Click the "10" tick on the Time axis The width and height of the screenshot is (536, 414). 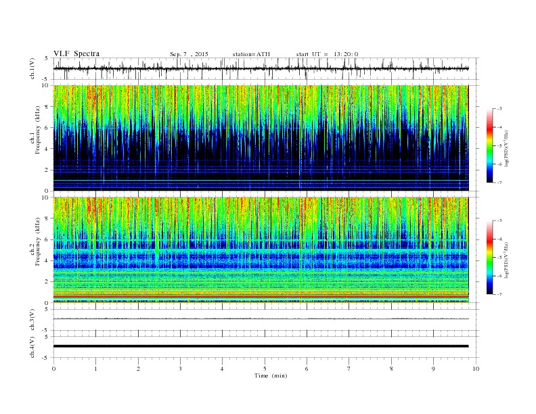pyautogui.click(x=476, y=369)
